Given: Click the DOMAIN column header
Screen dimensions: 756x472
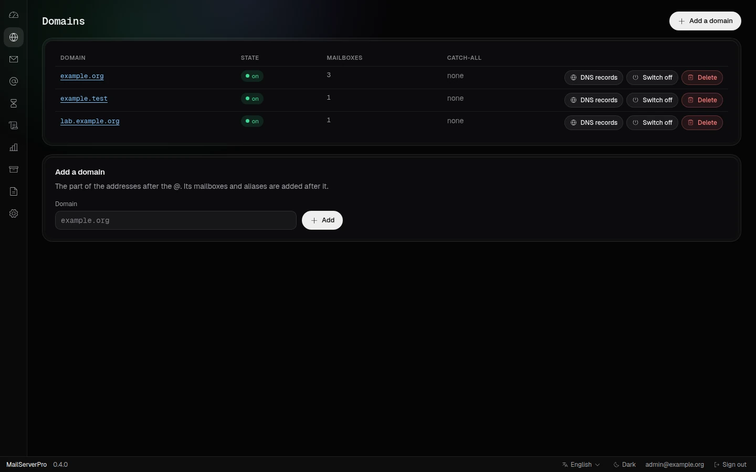Looking at the screenshot, I should (x=73, y=58).
